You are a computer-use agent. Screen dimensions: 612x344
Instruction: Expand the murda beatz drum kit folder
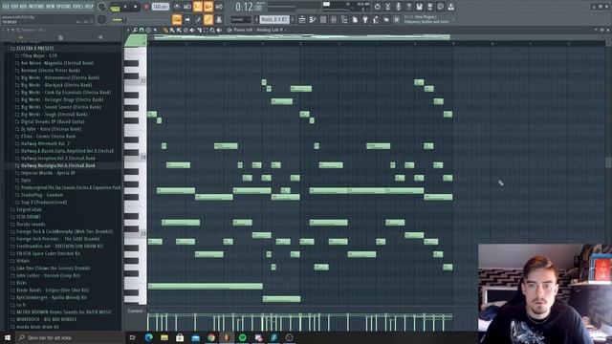pyautogui.click(x=37, y=327)
